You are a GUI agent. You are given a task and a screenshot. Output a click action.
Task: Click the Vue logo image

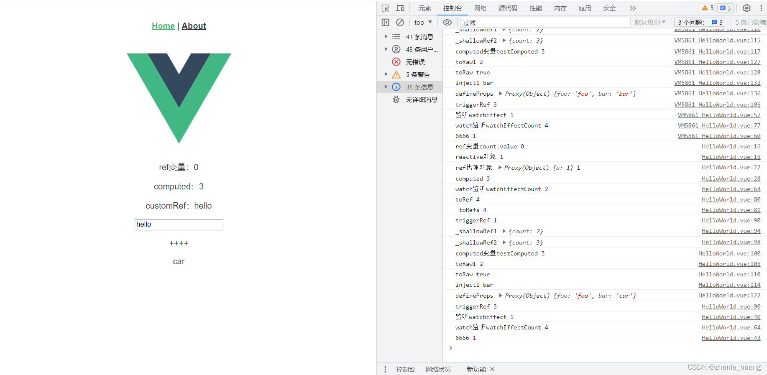pos(179,98)
